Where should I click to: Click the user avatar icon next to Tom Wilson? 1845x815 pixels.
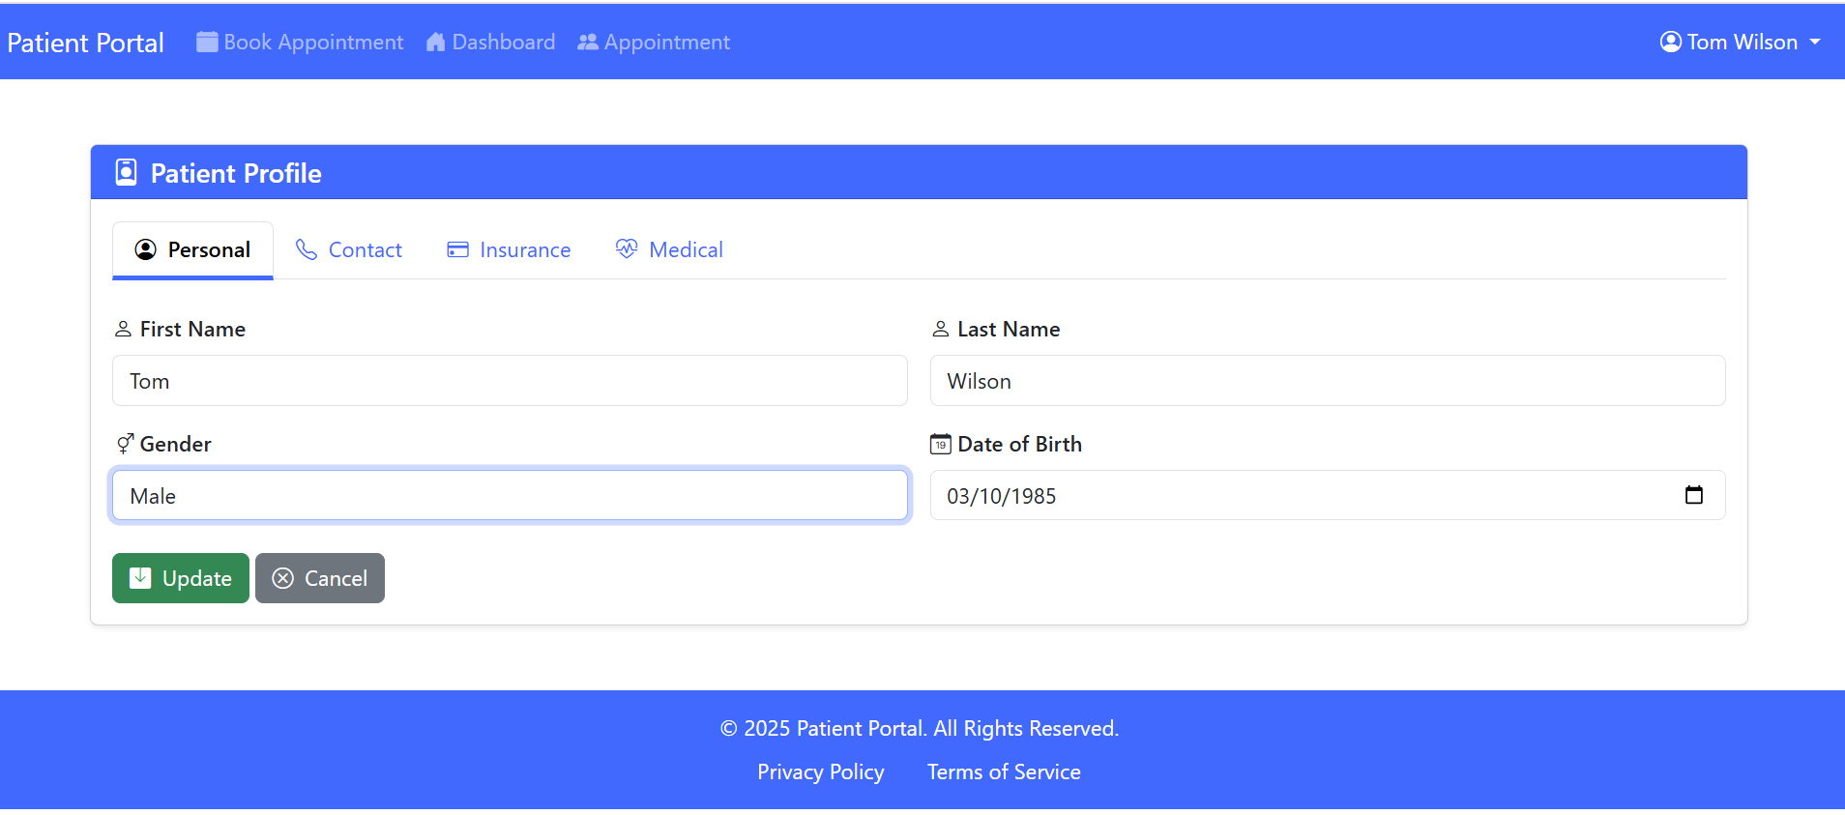(1670, 42)
